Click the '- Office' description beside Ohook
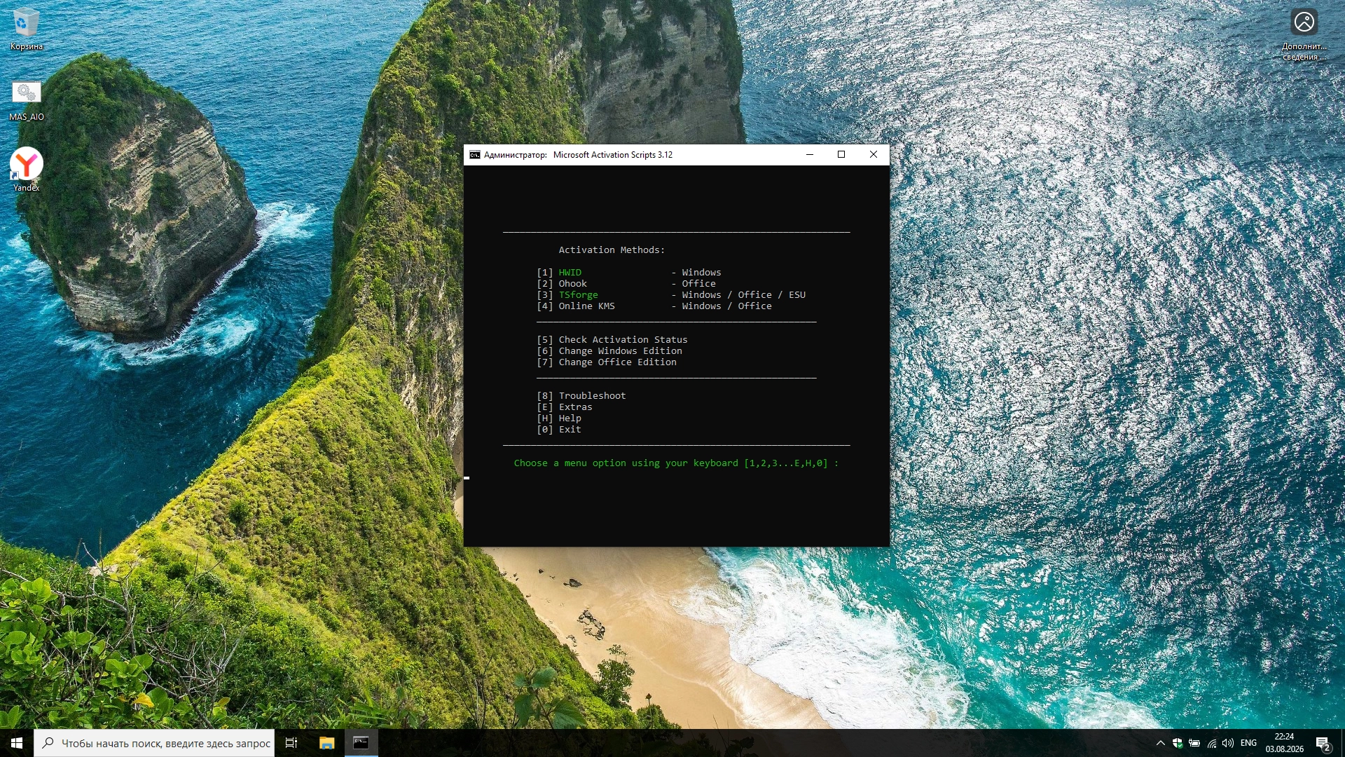Screen dimensions: 1345x757 click(x=694, y=284)
